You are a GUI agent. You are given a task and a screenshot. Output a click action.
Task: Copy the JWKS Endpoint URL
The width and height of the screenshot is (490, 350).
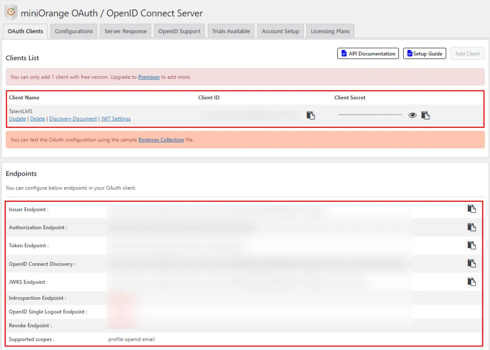[472, 282]
